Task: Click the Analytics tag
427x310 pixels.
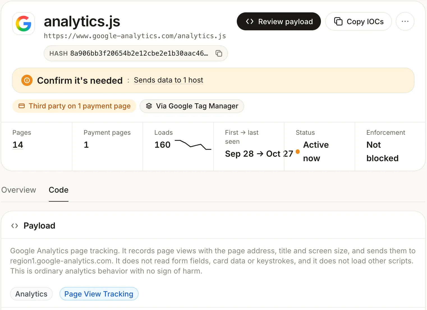Action: point(31,294)
